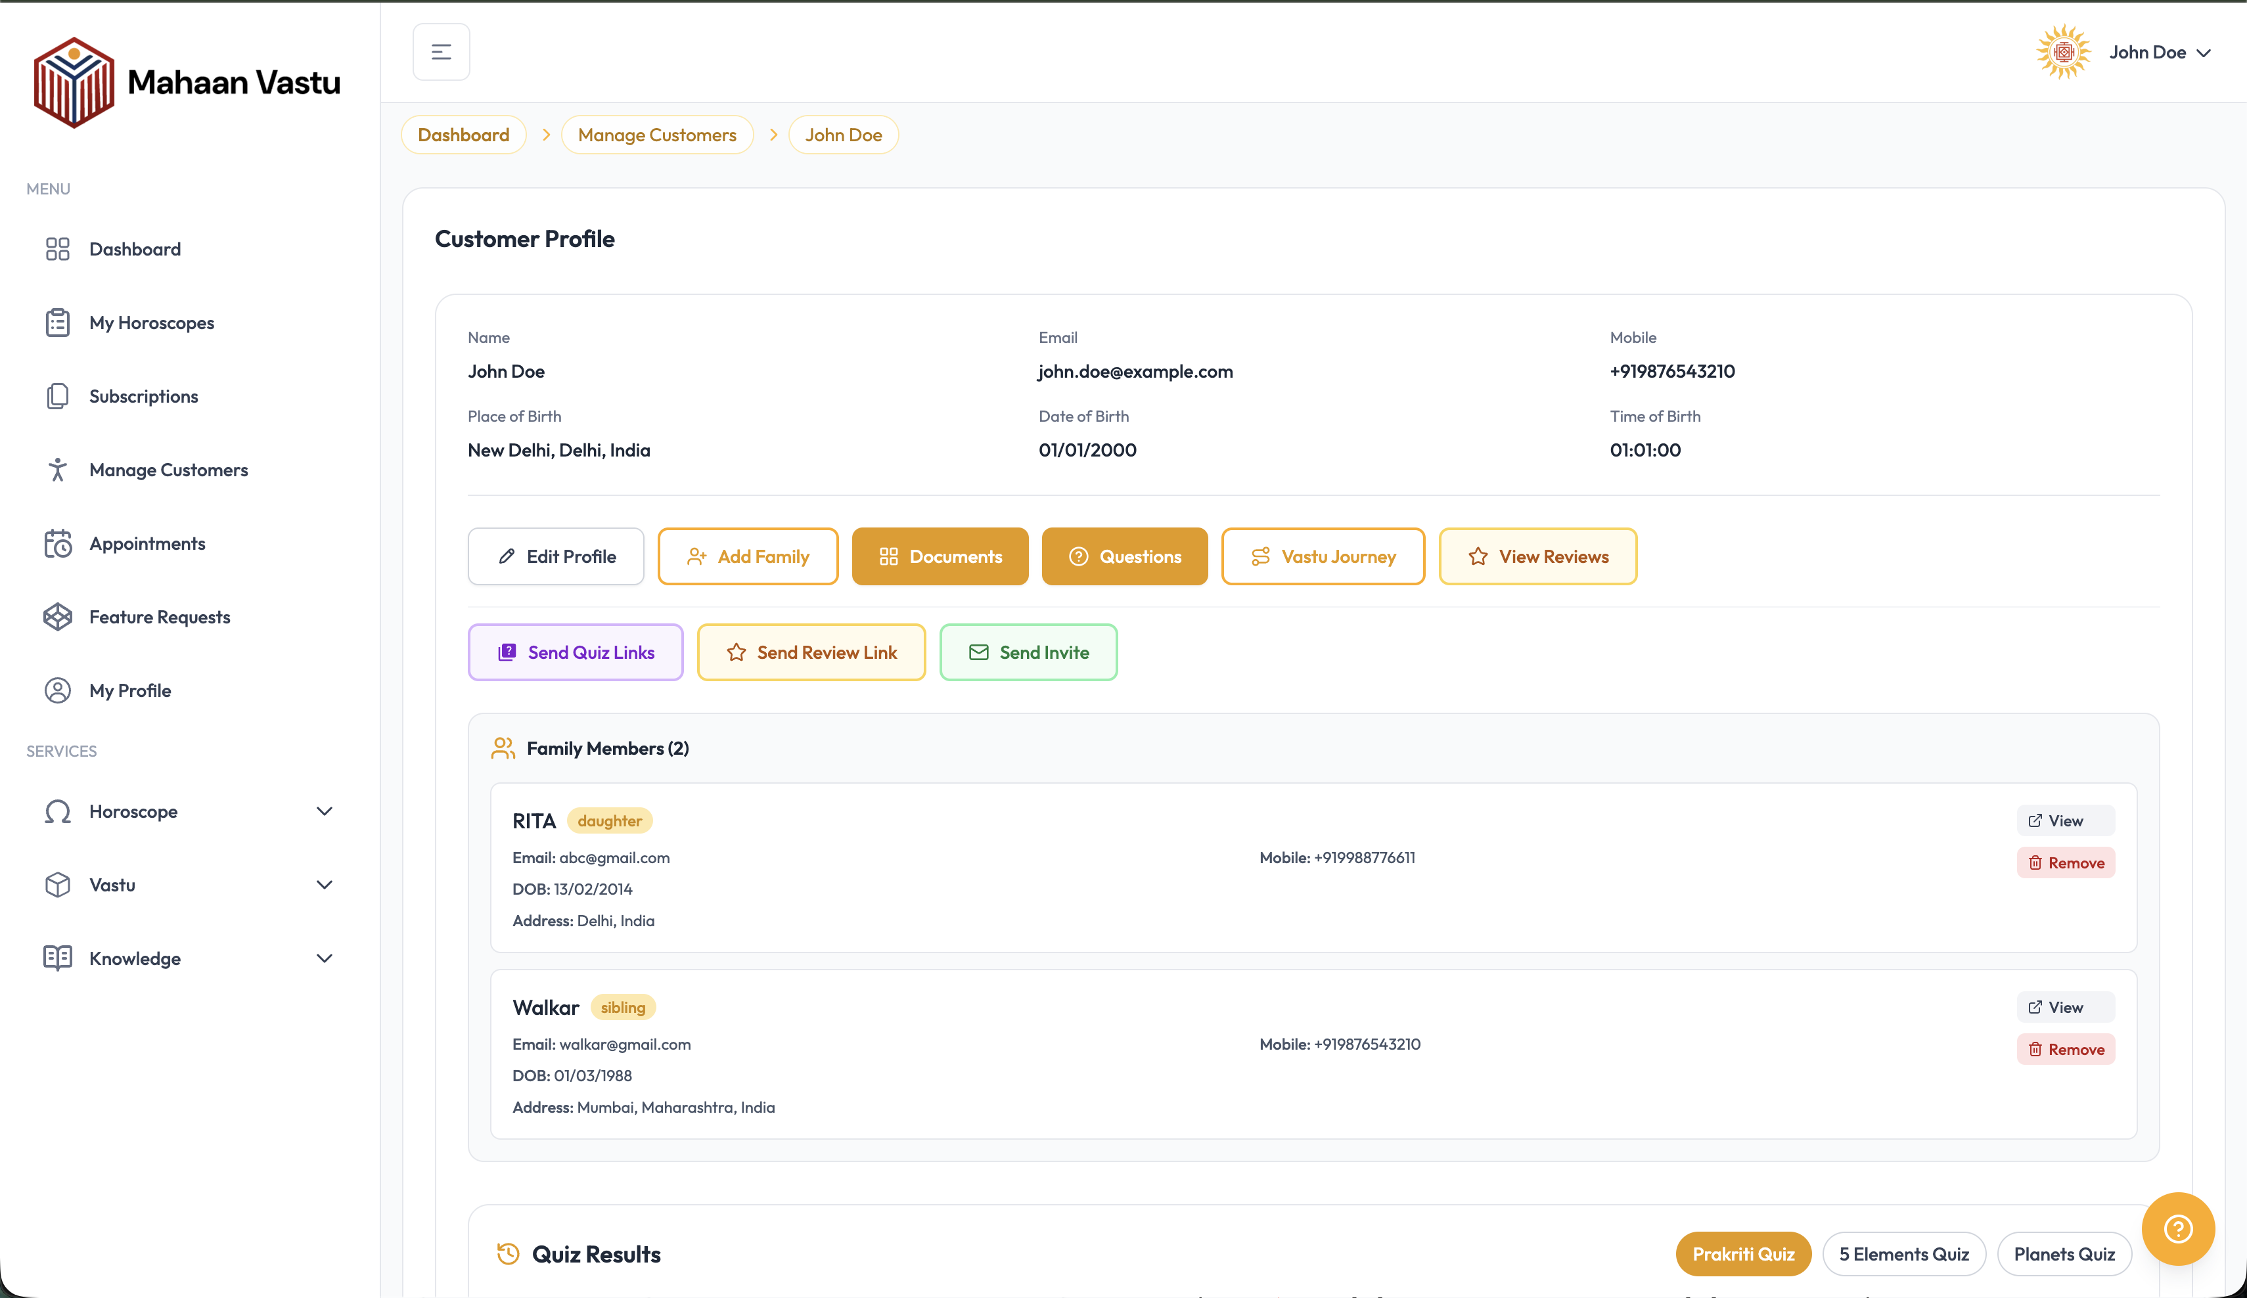Click the Subscriptions document icon
Screen dimensions: 2247x1298
click(x=58, y=396)
